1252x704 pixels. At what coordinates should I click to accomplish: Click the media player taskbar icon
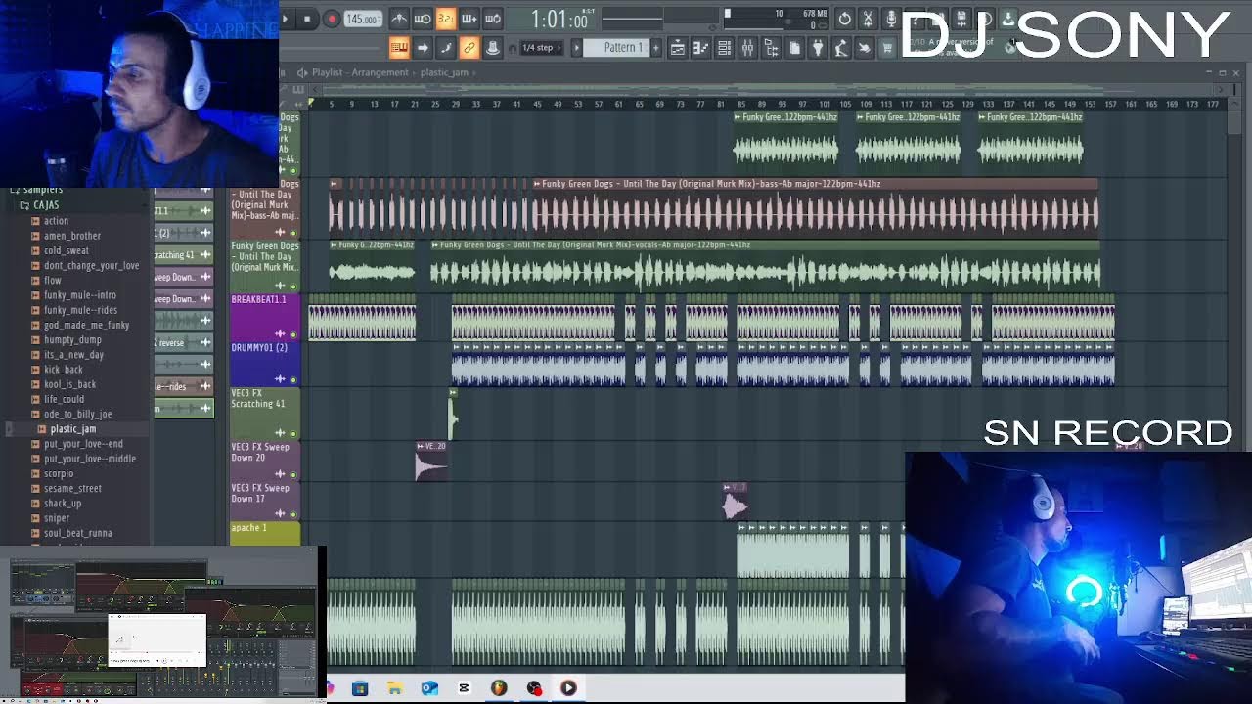pos(568,688)
